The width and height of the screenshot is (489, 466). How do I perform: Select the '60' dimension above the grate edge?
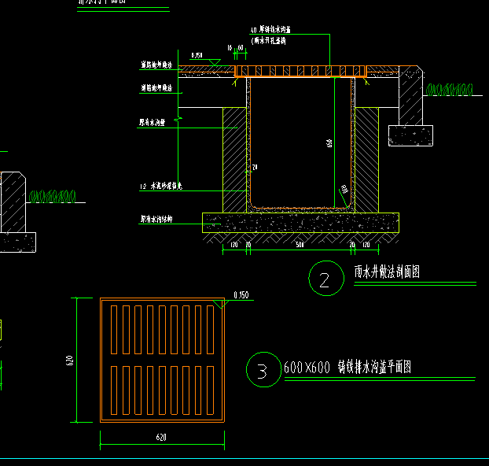pyautogui.click(x=241, y=48)
